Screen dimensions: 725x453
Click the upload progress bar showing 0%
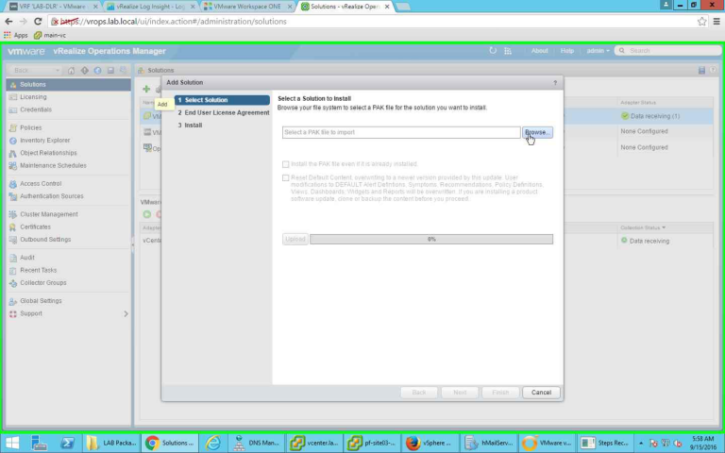point(430,240)
